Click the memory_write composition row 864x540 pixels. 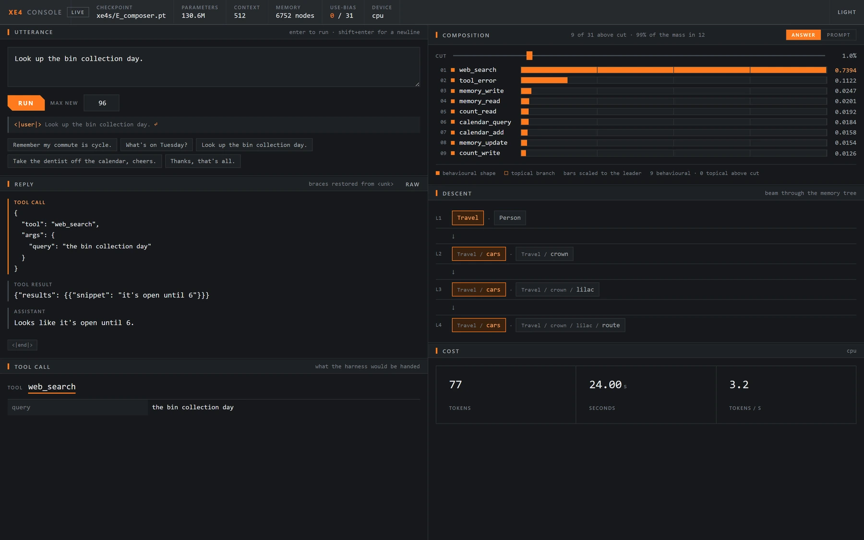pos(646,91)
